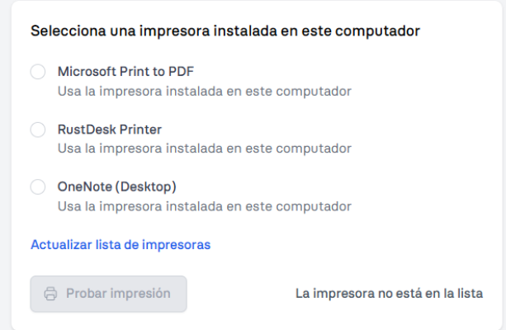Refresh printers via Actualizar lista de impresoras

tap(121, 245)
